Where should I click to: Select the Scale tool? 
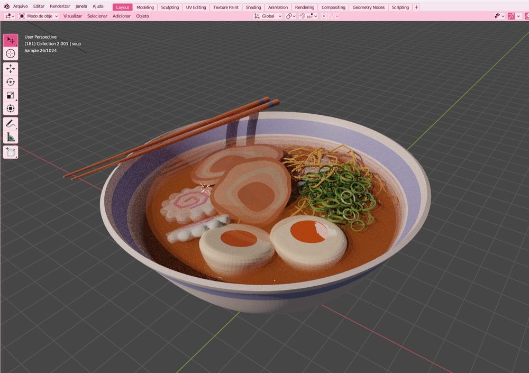(x=11, y=95)
